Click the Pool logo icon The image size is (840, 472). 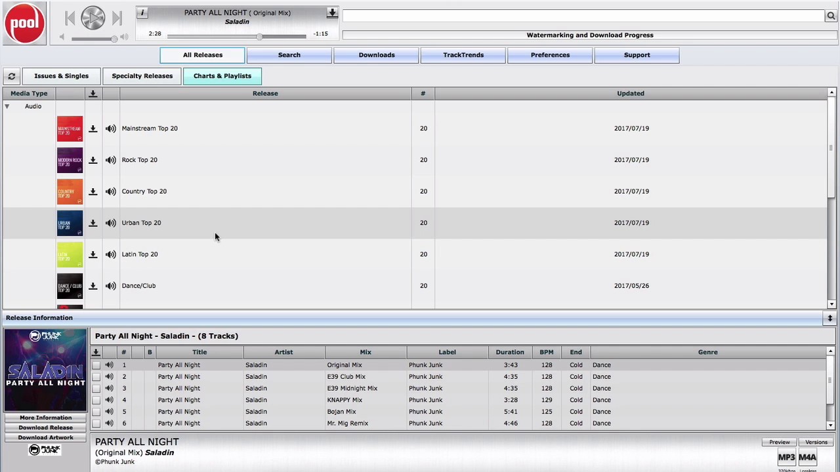tap(24, 23)
